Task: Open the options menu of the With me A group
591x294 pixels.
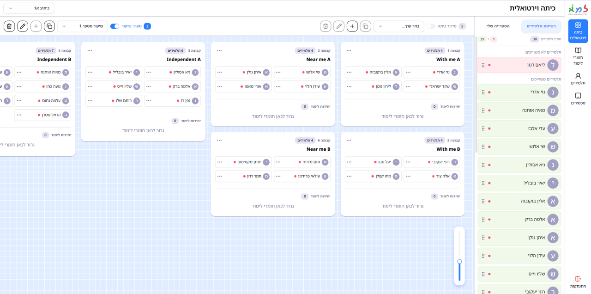Action: pos(349,51)
